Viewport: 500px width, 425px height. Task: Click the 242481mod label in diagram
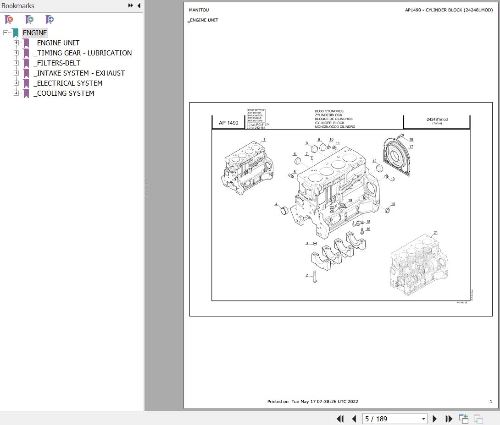437,120
